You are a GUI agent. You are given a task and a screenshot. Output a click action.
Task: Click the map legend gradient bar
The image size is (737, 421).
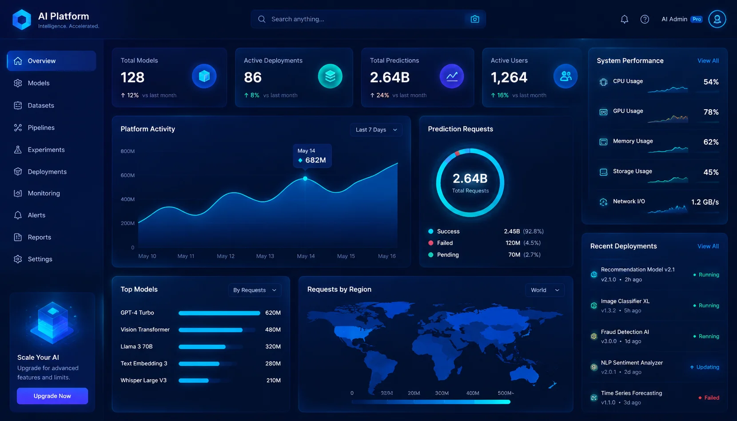tap(431, 402)
